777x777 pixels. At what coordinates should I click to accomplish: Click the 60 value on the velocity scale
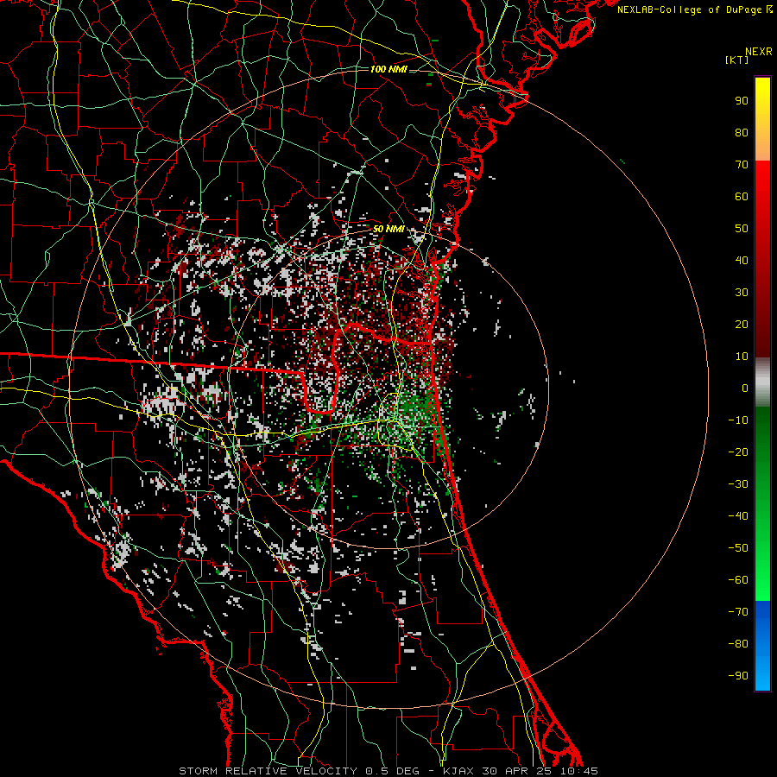coord(742,197)
